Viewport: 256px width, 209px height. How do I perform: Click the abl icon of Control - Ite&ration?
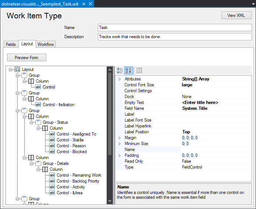38,105
